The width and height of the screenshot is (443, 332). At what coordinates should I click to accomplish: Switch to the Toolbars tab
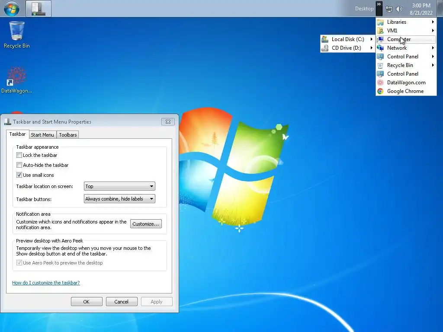point(68,135)
